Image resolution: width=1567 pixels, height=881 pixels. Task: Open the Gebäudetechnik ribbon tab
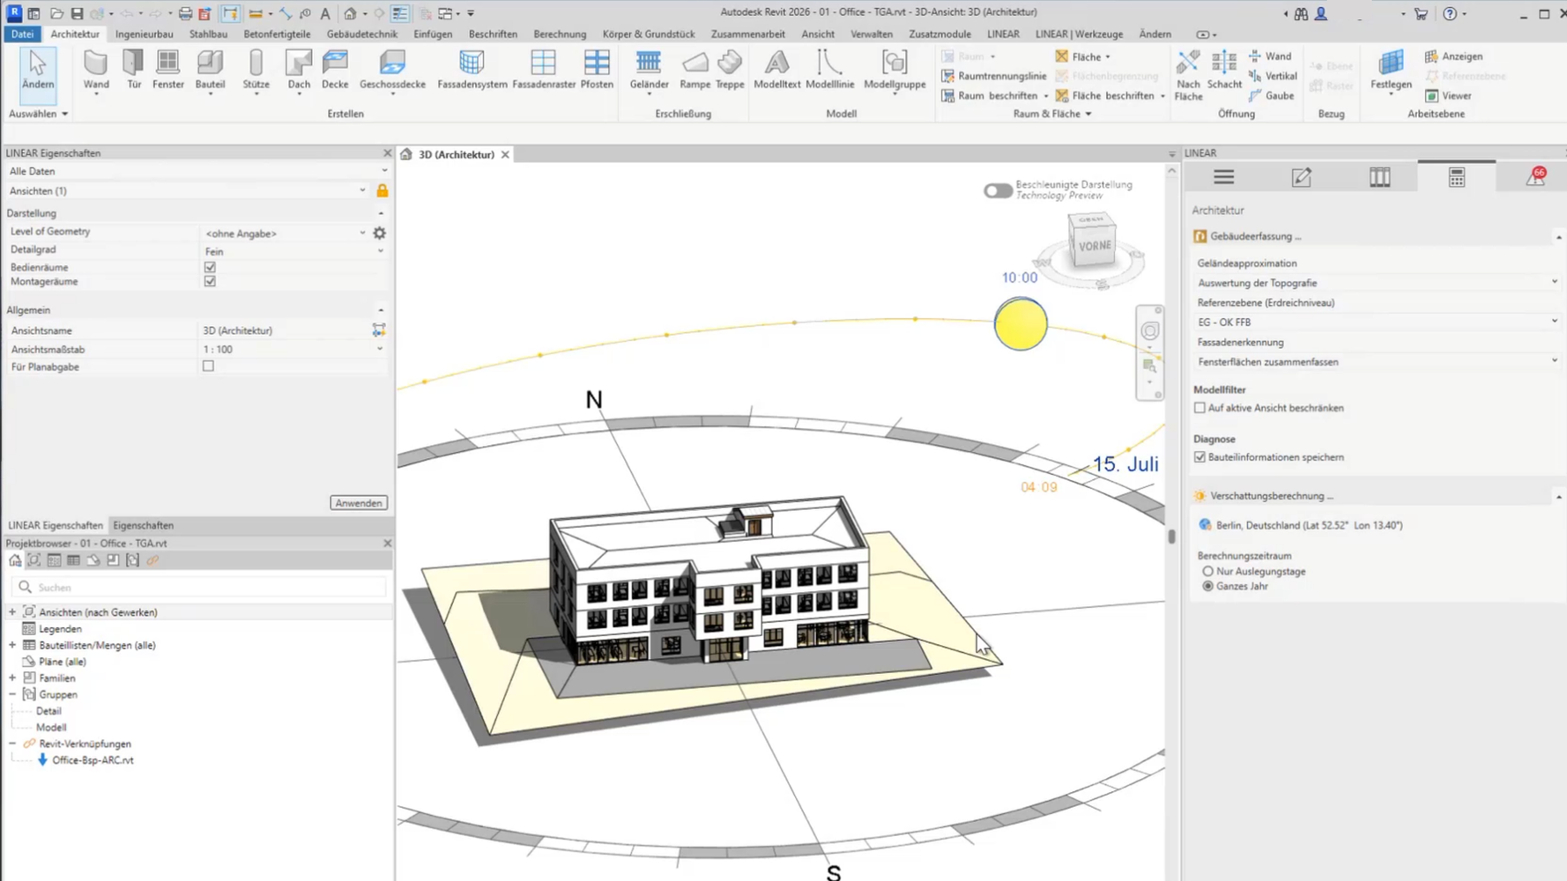(361, 34)
